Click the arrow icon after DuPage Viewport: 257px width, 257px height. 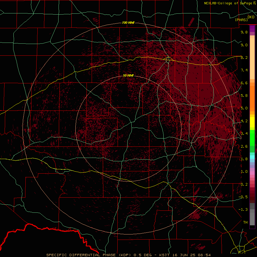coord(254,3)
